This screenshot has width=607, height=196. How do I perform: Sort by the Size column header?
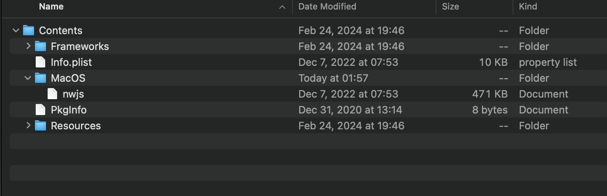point(450,7)
